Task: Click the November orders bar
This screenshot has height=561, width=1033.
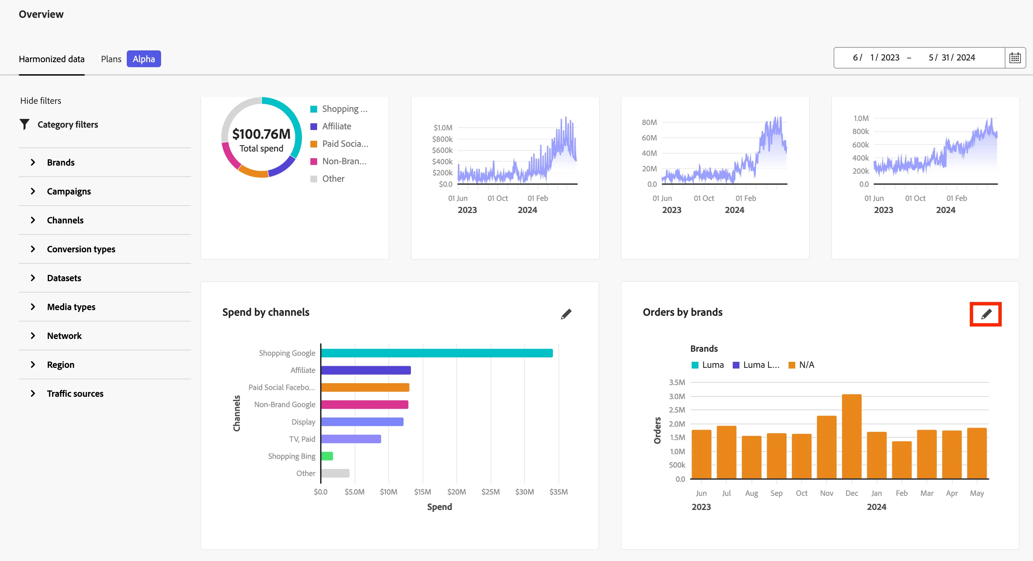Action: 827,447
